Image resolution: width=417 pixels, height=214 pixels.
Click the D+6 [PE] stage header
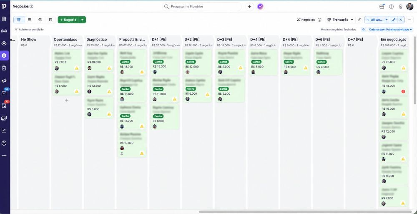[x=323, y=39]
